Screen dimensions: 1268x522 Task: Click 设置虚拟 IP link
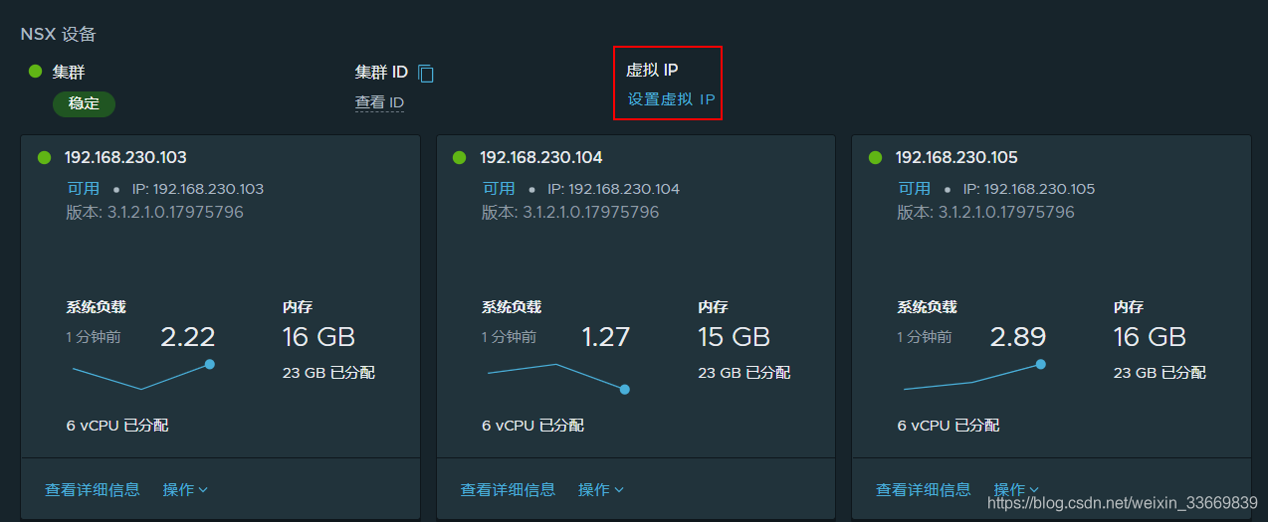coord(671,99)
